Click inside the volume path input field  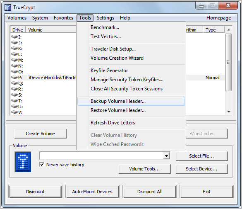[101, 156]
